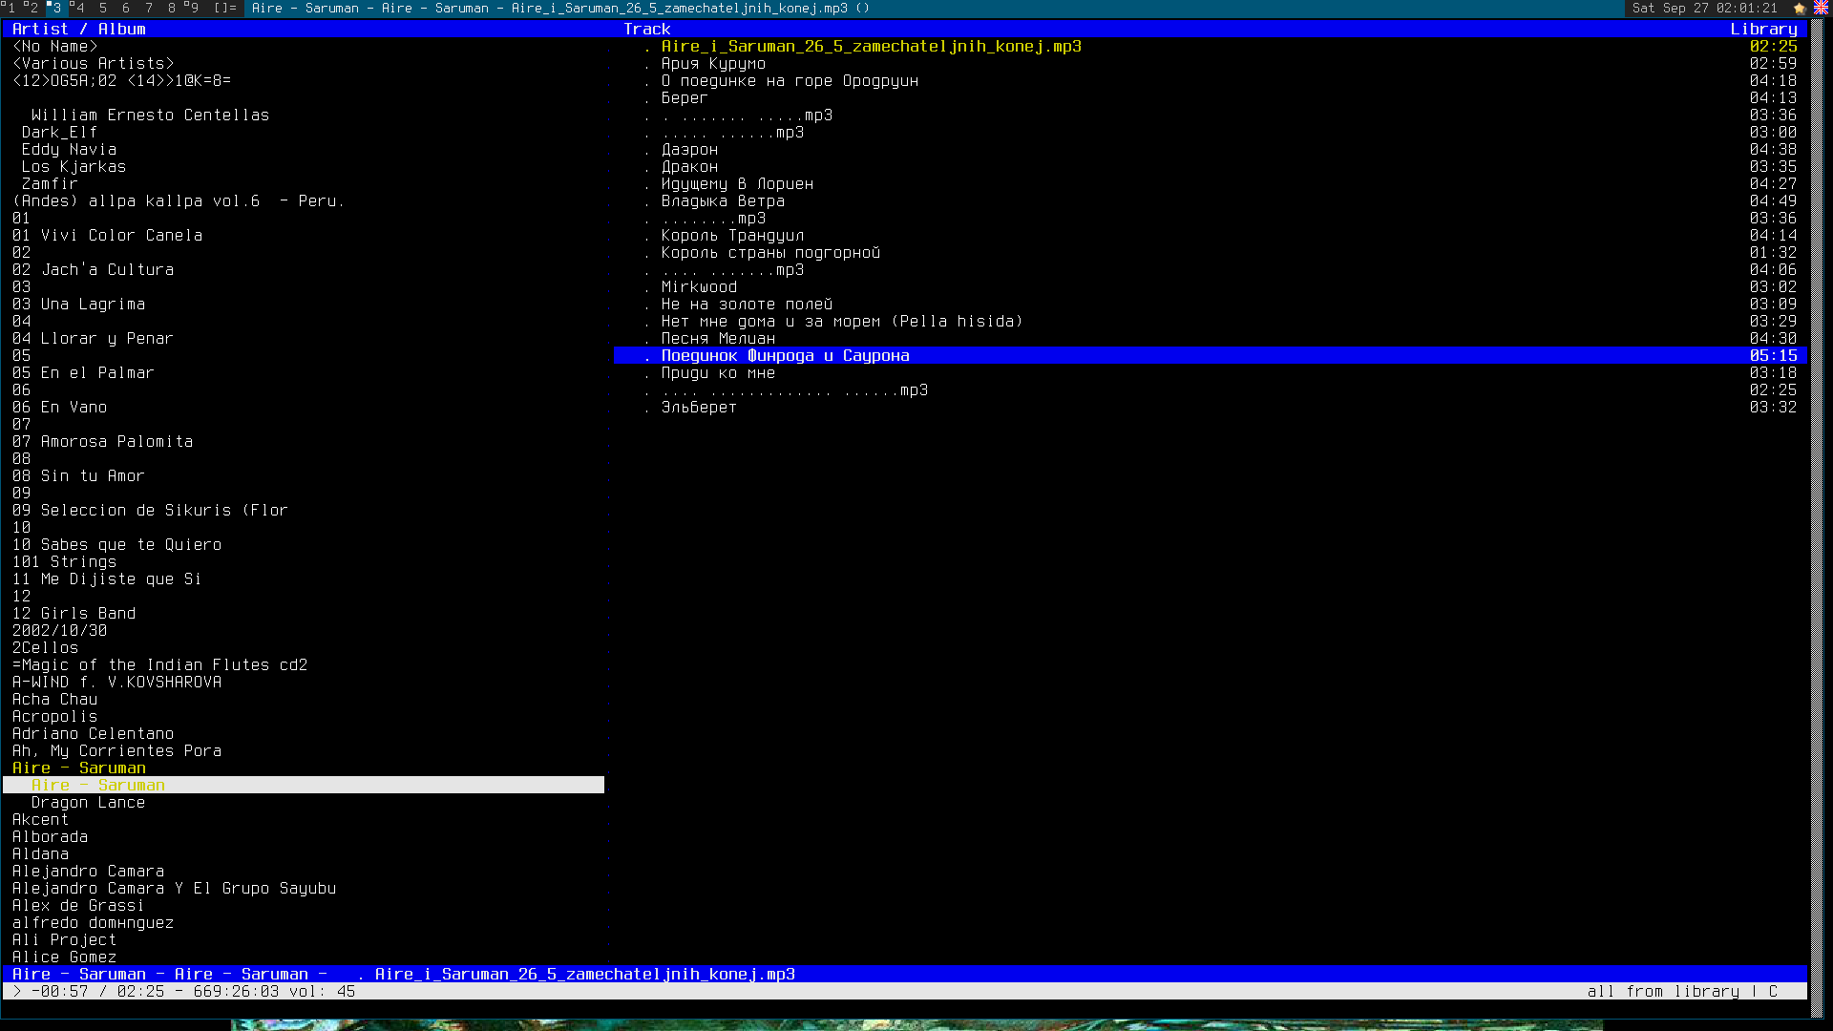Select the <No Name> artist entry
Screen dimensions: 1833x1031
[55, 47]
